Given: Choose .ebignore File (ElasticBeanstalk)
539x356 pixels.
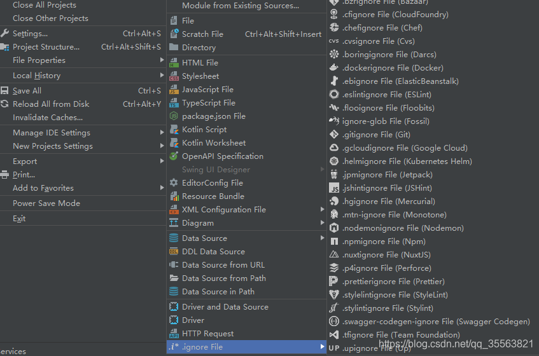Looking at the screenshot, I should pyautogui.click(x=400, y=81).
